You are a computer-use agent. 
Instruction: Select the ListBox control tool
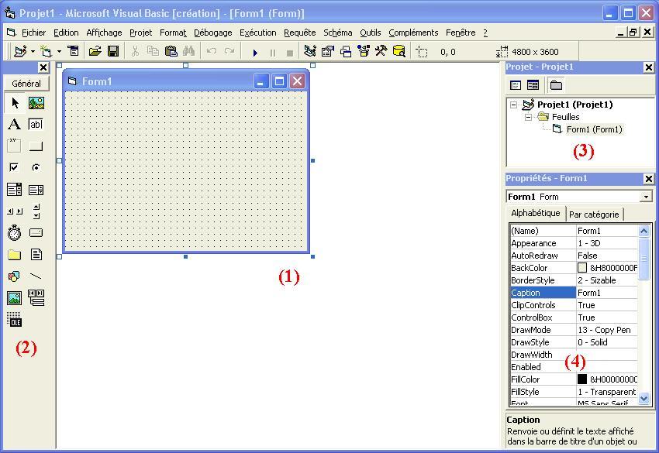coord(36,190)
